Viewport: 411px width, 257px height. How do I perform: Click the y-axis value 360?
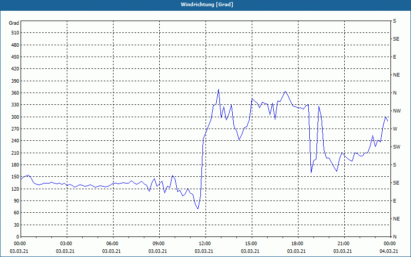(x=15, y=93)
